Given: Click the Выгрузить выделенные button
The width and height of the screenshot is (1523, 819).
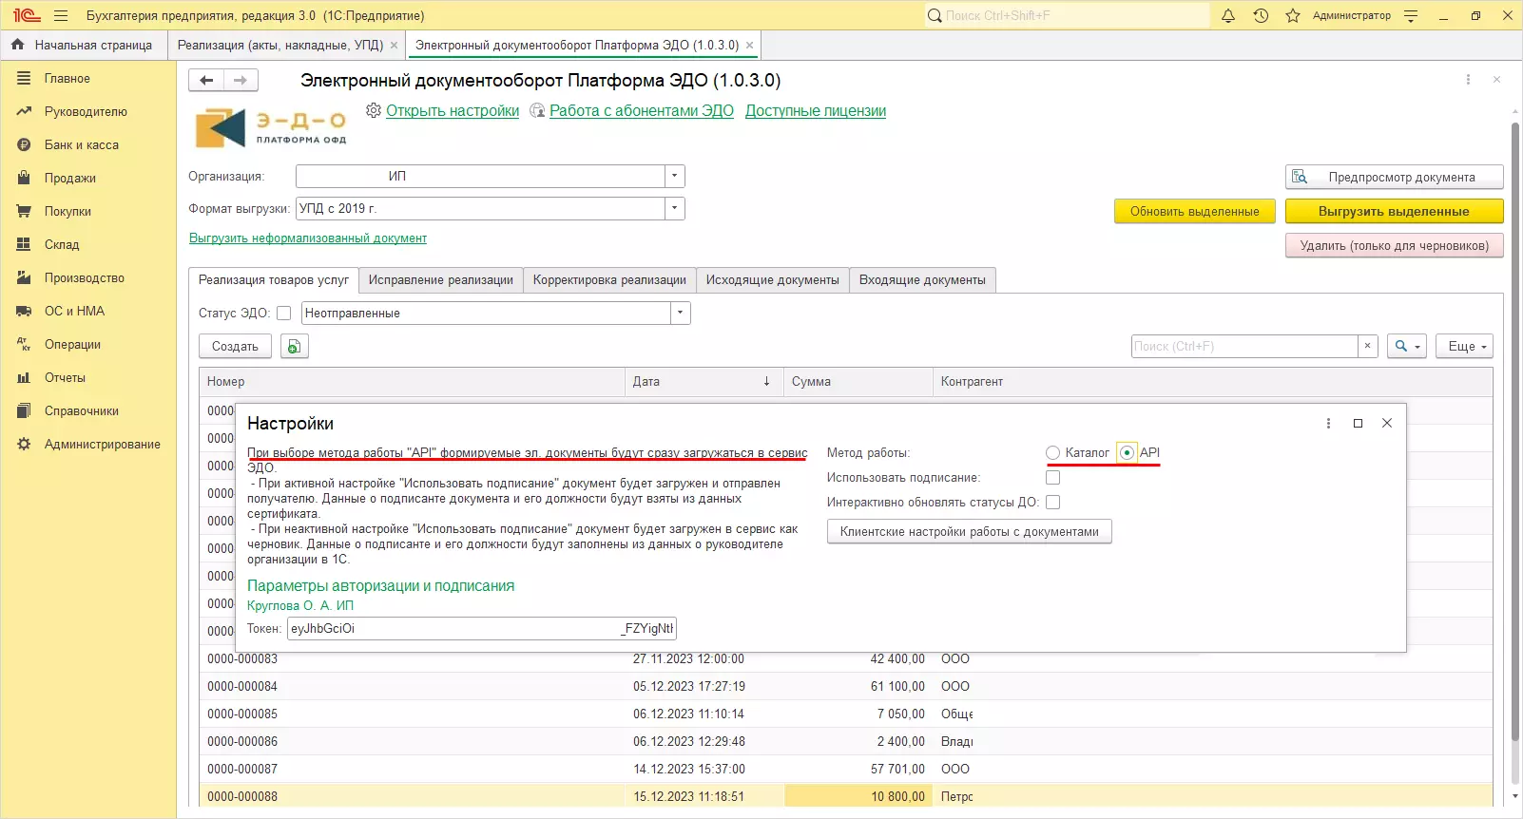Looking at the screenshot, I should coord(1394,212).
